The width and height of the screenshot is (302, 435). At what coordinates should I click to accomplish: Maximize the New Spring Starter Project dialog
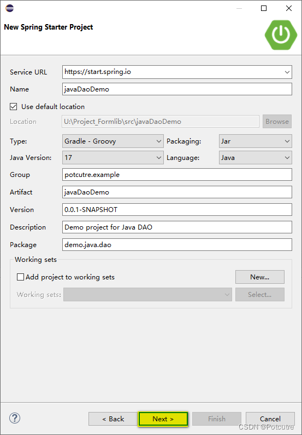[264, 8]
